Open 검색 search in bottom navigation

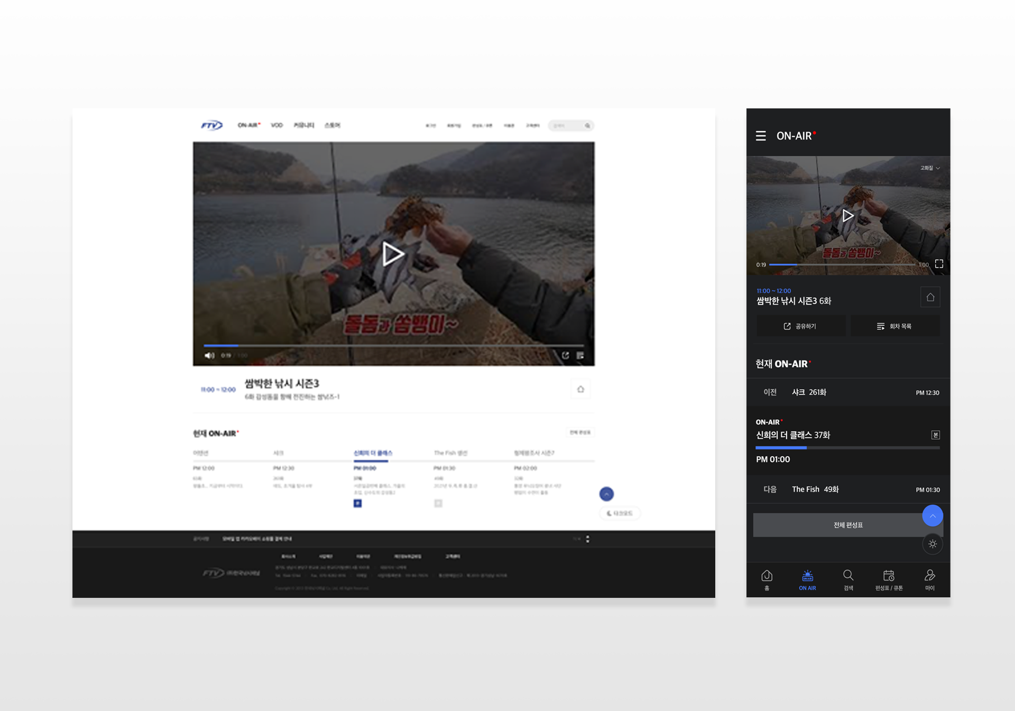848,580
